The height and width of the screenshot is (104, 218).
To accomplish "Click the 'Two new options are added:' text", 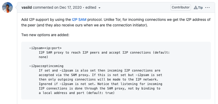I will [x=45, y=35].
